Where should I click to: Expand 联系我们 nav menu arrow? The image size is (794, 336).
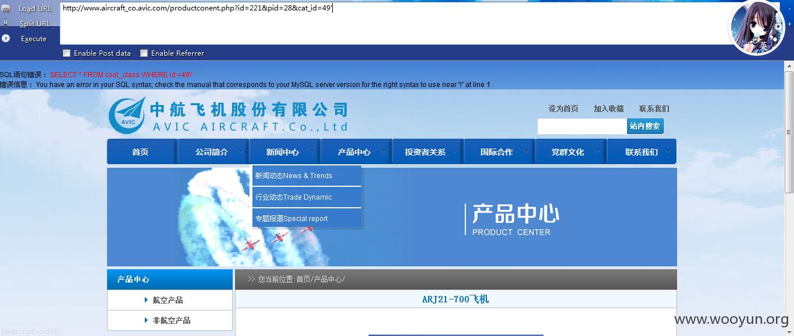pyautogui.click(x=668, y=151)
